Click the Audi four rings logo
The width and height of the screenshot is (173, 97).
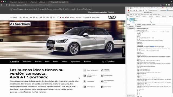[x=112, y=17]
